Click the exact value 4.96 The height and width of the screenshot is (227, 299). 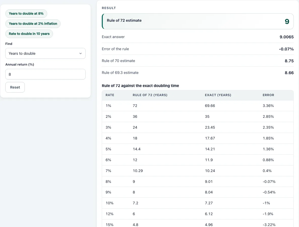click(209, 225)
